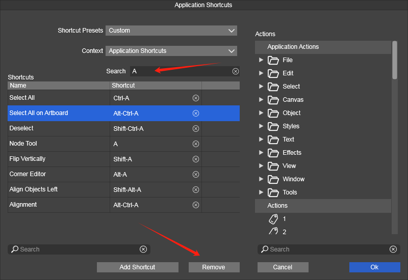Clear the Deselect shortcut Shift-Ctrl-A
The height and width of the screenshot is (280, 408).
click(x=196, y=128)
